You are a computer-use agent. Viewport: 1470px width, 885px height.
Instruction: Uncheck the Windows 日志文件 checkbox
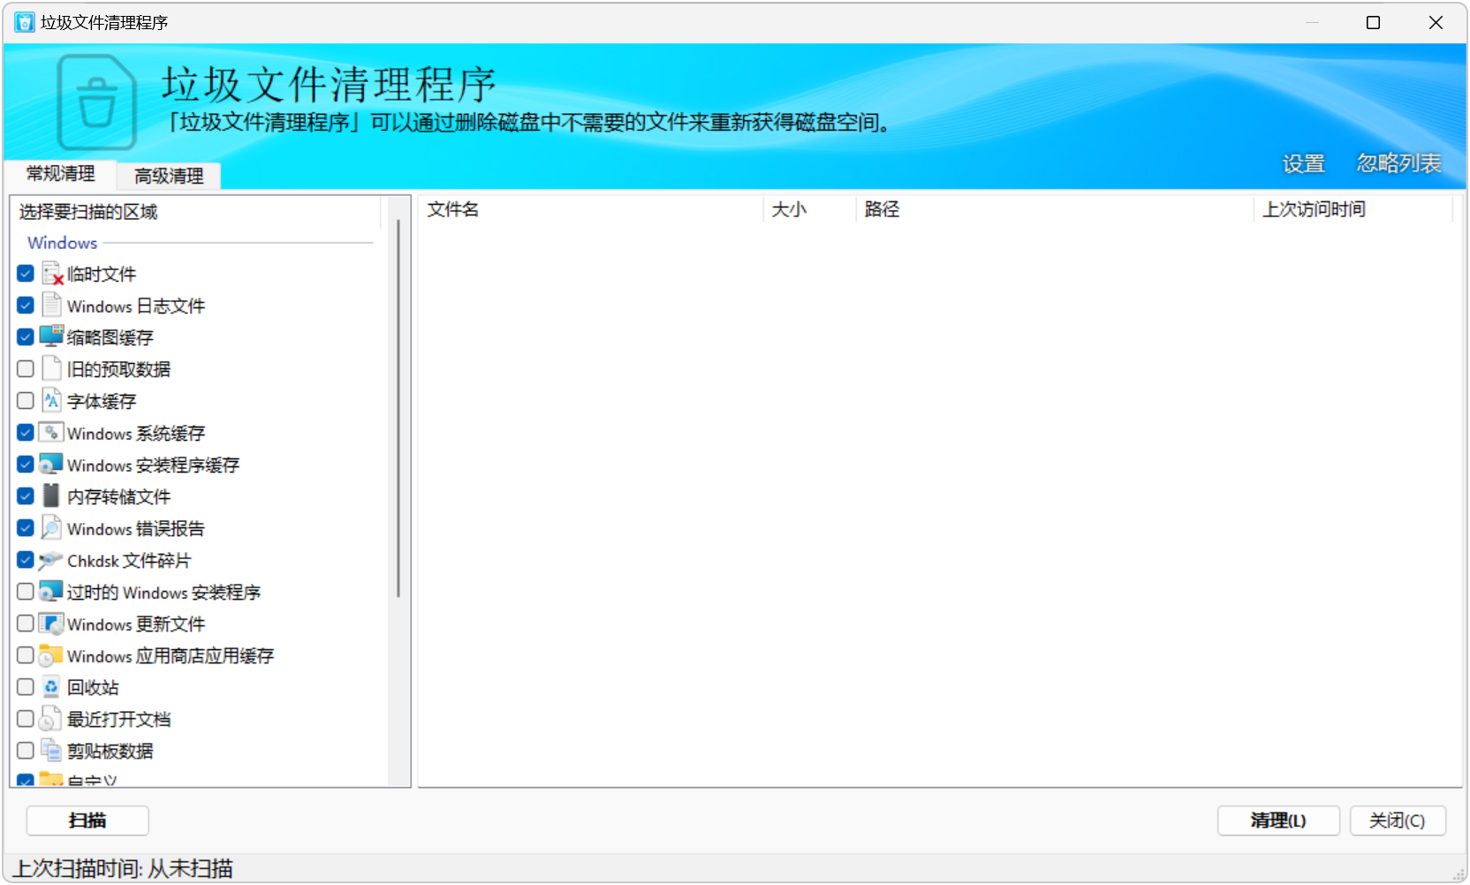(x=26, y=306)
